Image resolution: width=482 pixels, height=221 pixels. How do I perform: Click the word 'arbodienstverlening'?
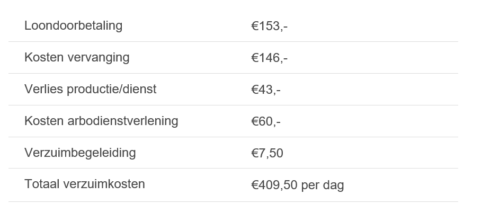[123, 121]
